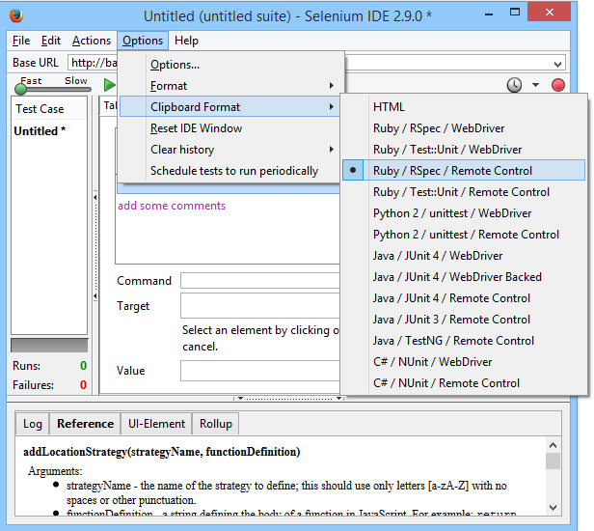Select Python 2 / unittest / WebDriver format
This screenshot has height=531, width=594.
pos(464,213)
